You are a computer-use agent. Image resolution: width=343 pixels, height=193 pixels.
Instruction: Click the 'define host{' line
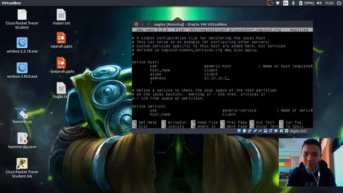[x=146, y=62]
